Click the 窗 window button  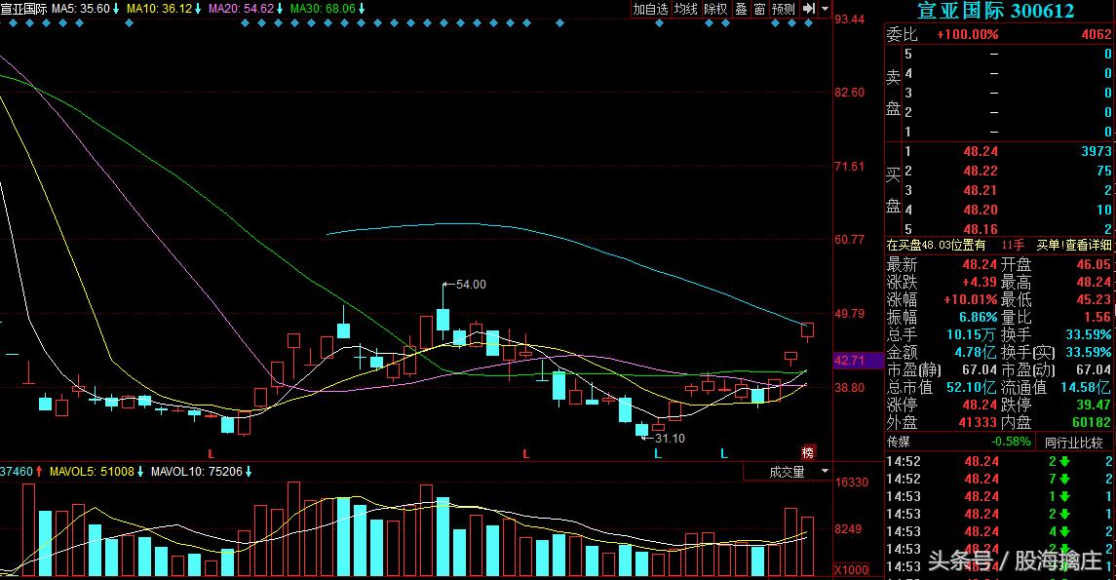759,9
